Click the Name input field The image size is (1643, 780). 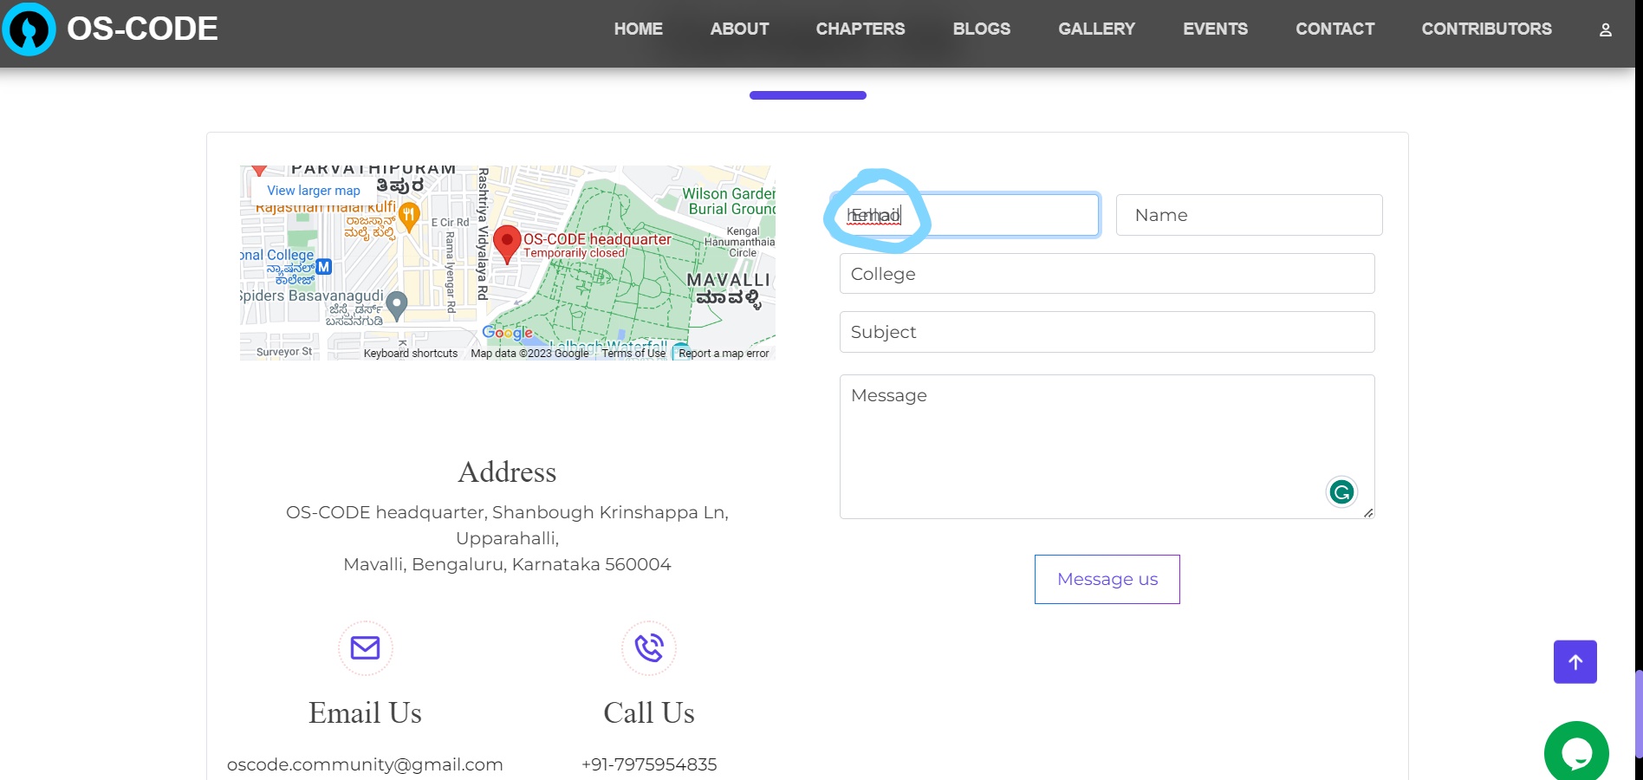tap(1249, 215)
